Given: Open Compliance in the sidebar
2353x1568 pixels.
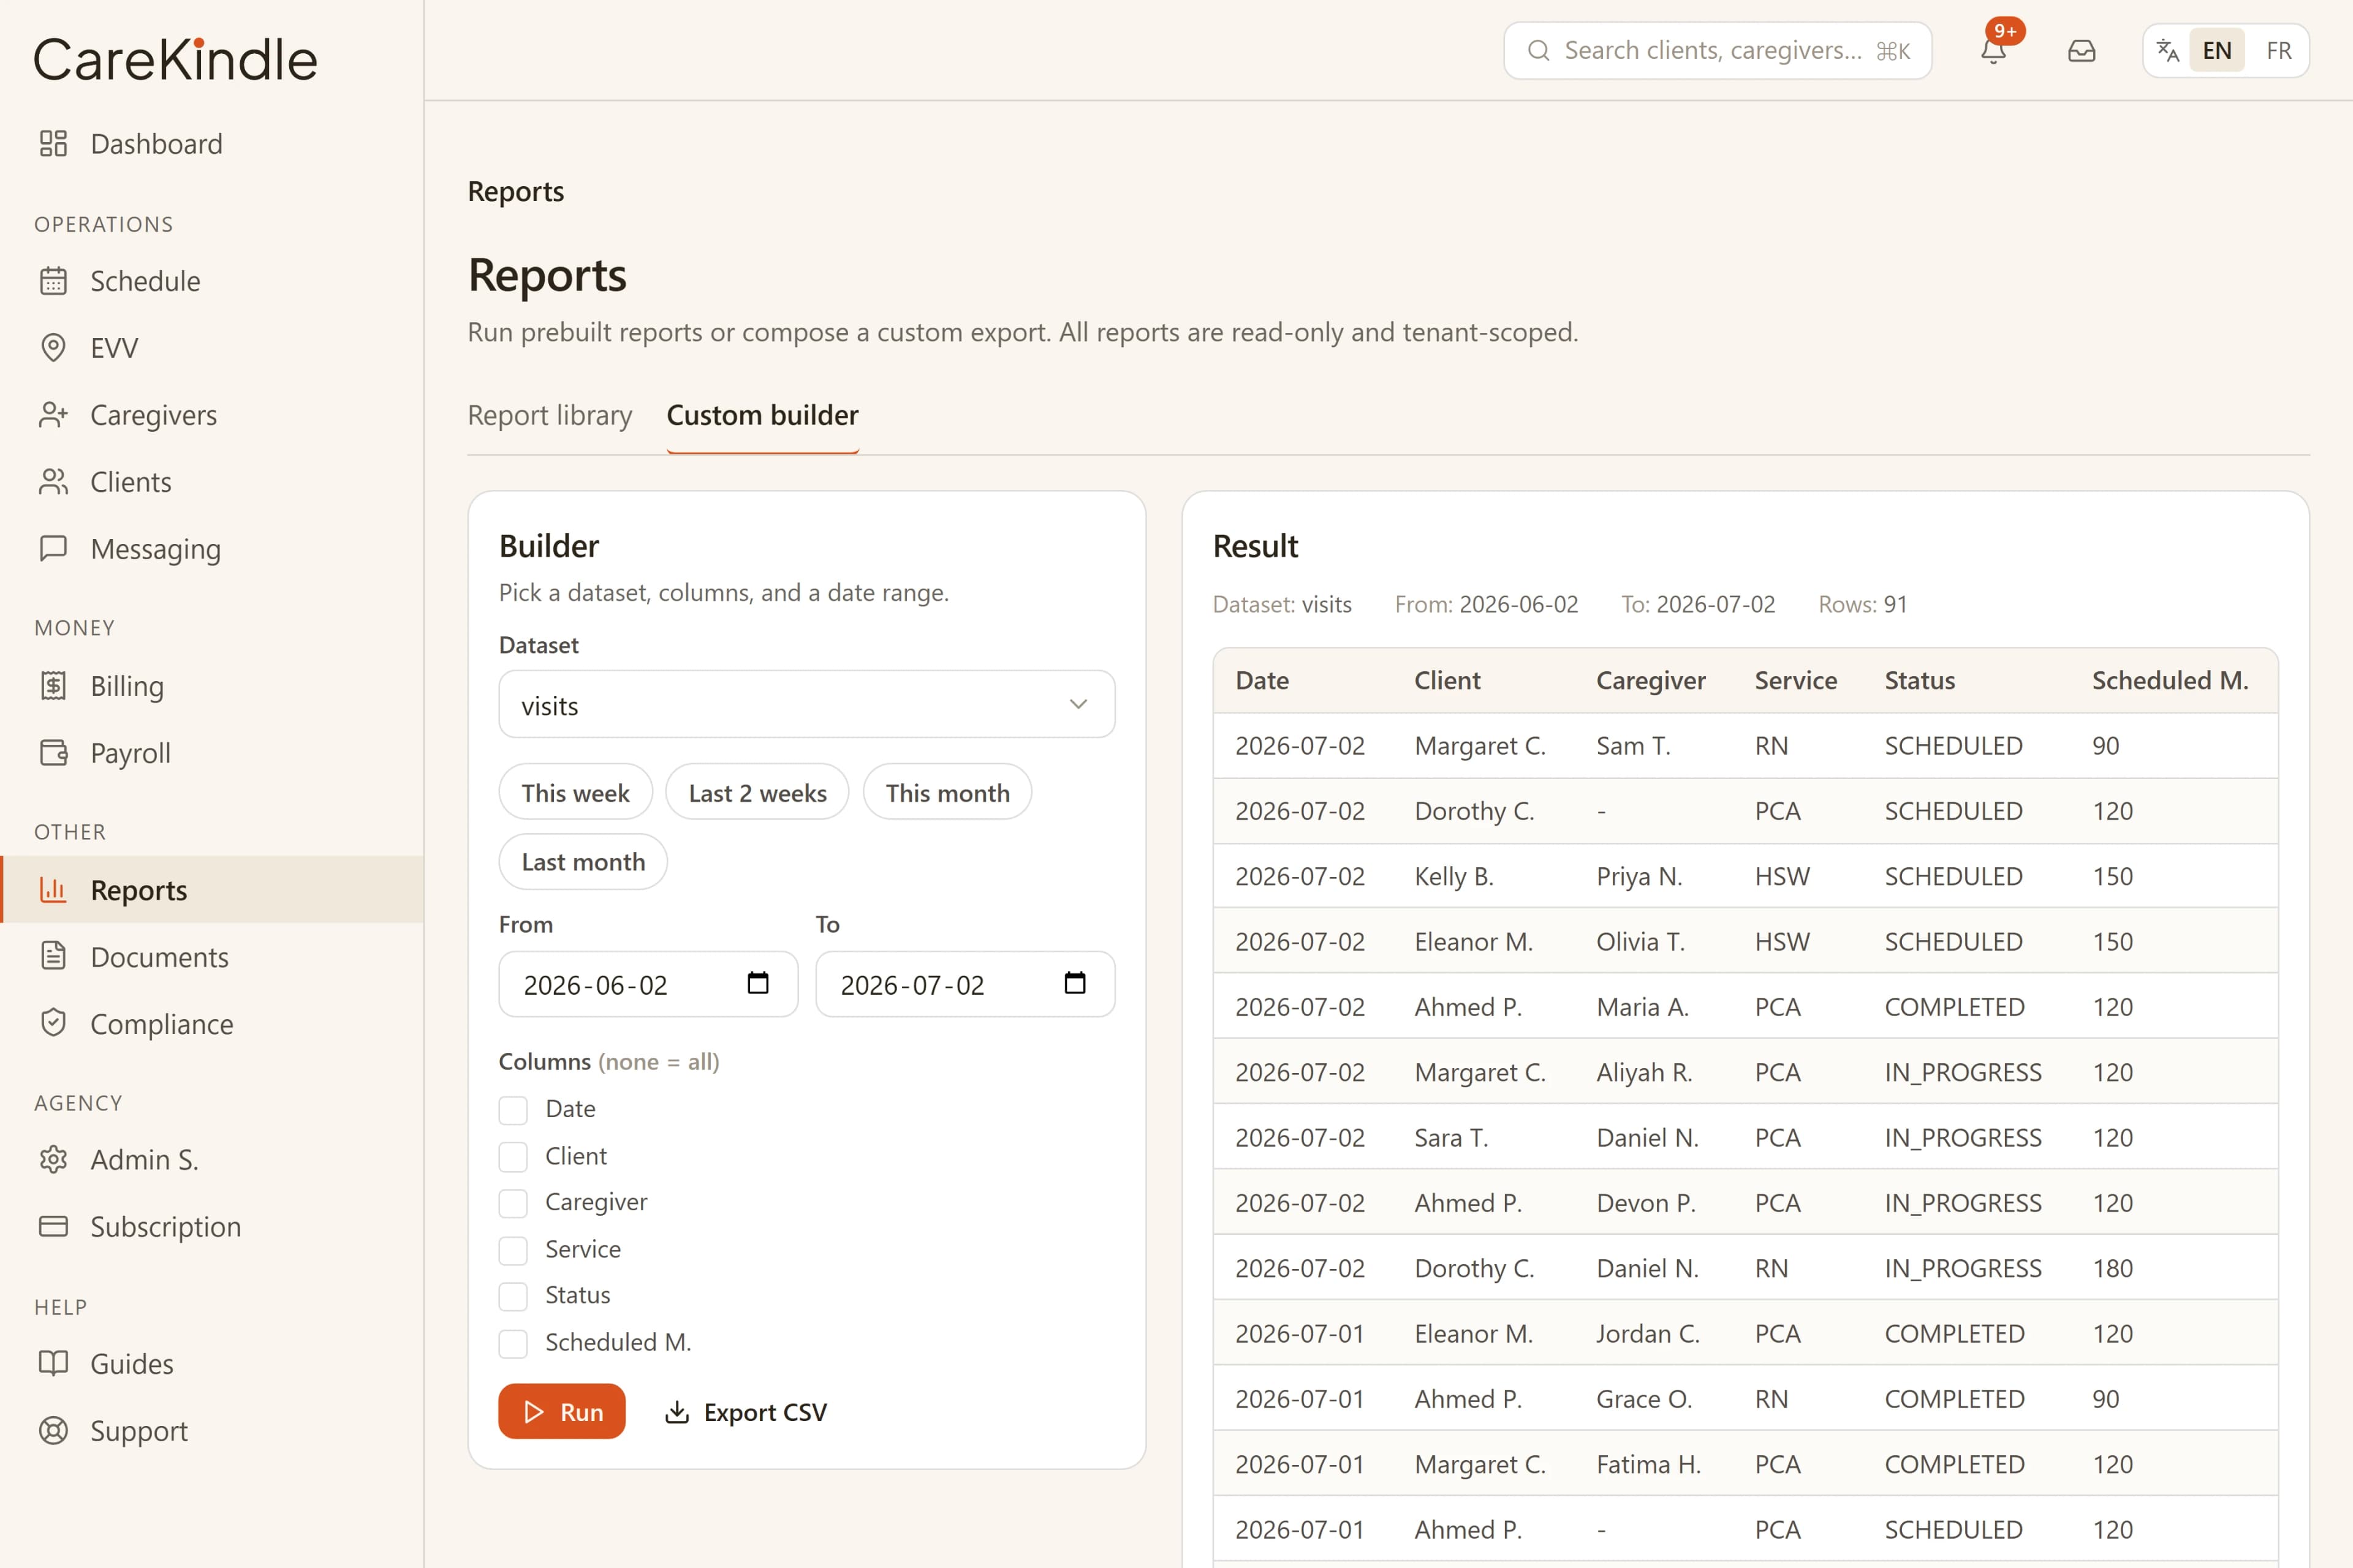Looking at the screenshot, I should point(212,1023).
